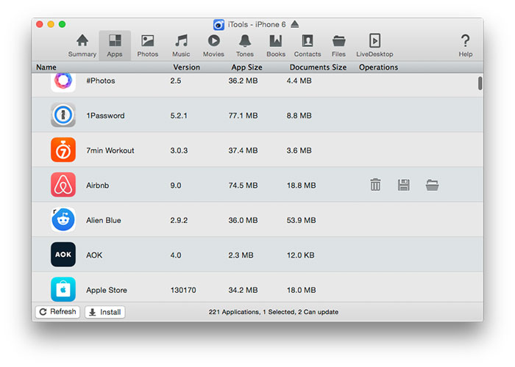The width and height of the screenshot is (515, 367).
Task: Sort by the Name column header
Action: 46,68
